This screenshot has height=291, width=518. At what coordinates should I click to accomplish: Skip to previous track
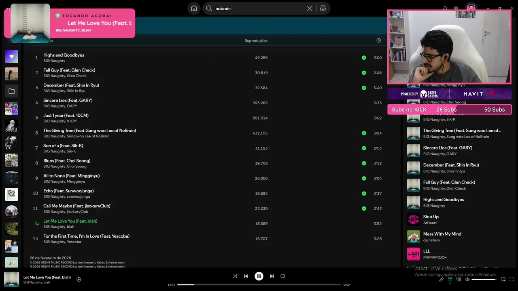click(246, 276)
